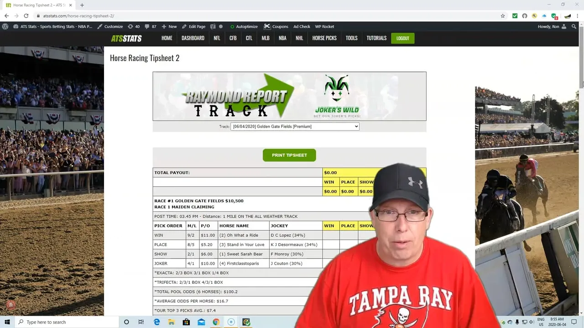Open the comments bubble showing 87

pyautogui.click(x=151, y=26)
